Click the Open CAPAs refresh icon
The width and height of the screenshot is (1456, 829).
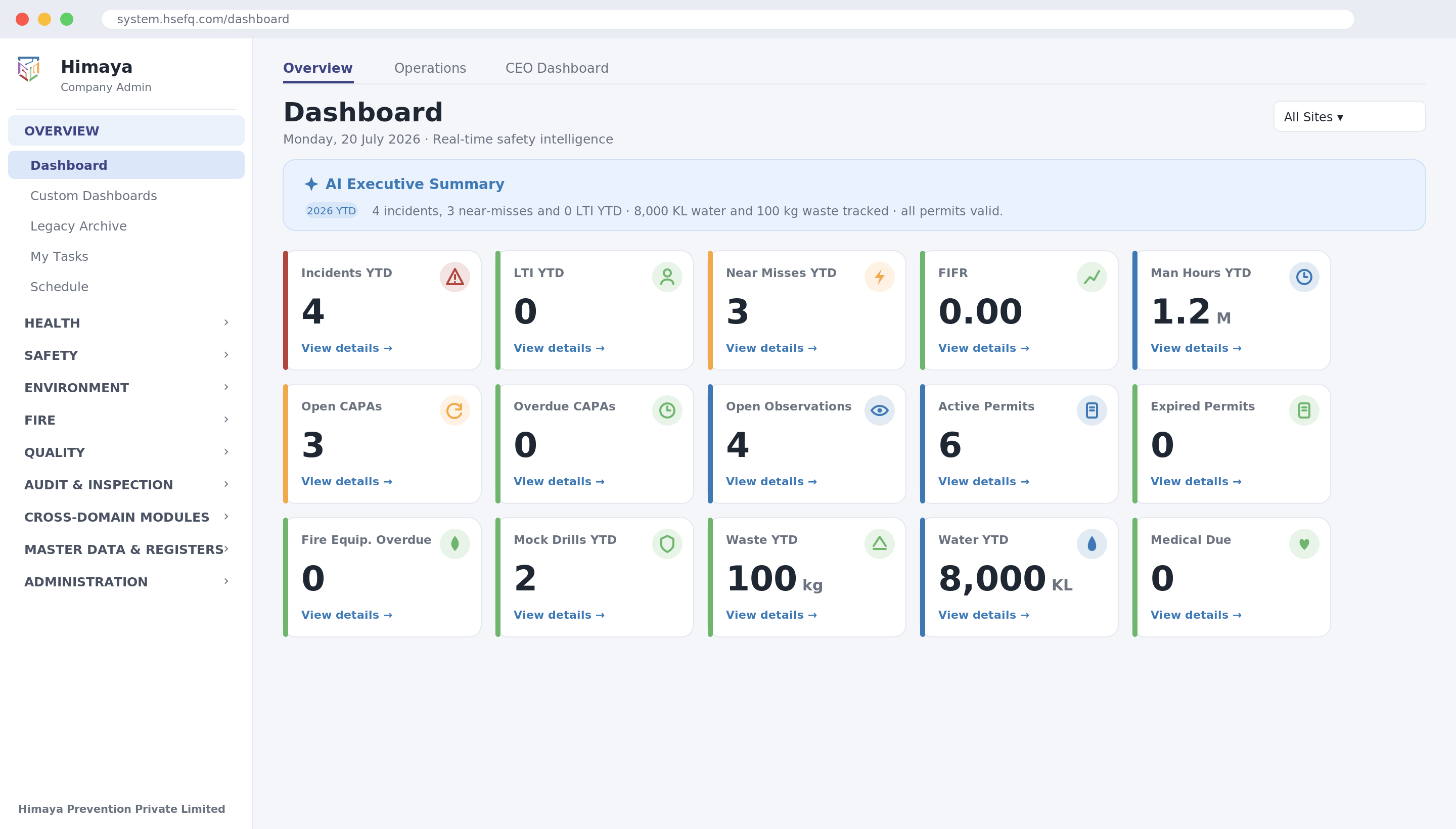pyautogui.click(x=454, y=410)
